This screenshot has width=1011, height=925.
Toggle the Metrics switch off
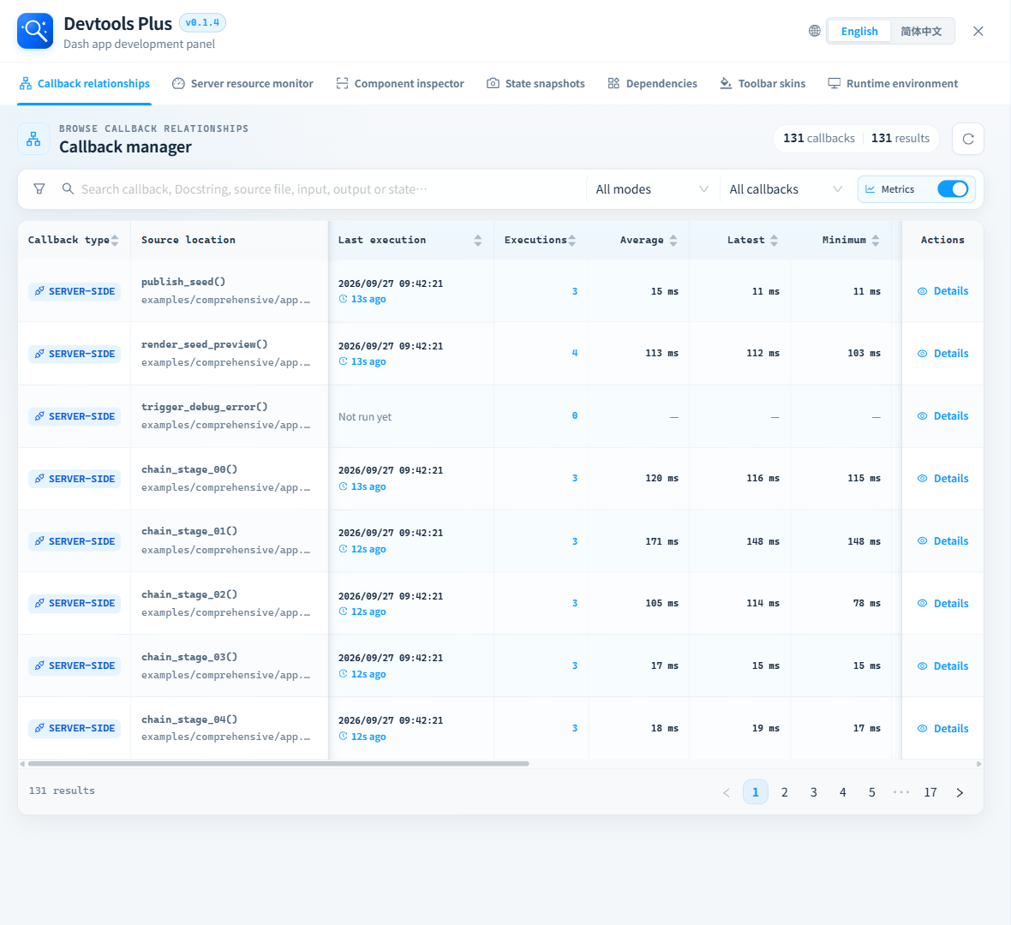pyautogui.click(x=953, y=189)
